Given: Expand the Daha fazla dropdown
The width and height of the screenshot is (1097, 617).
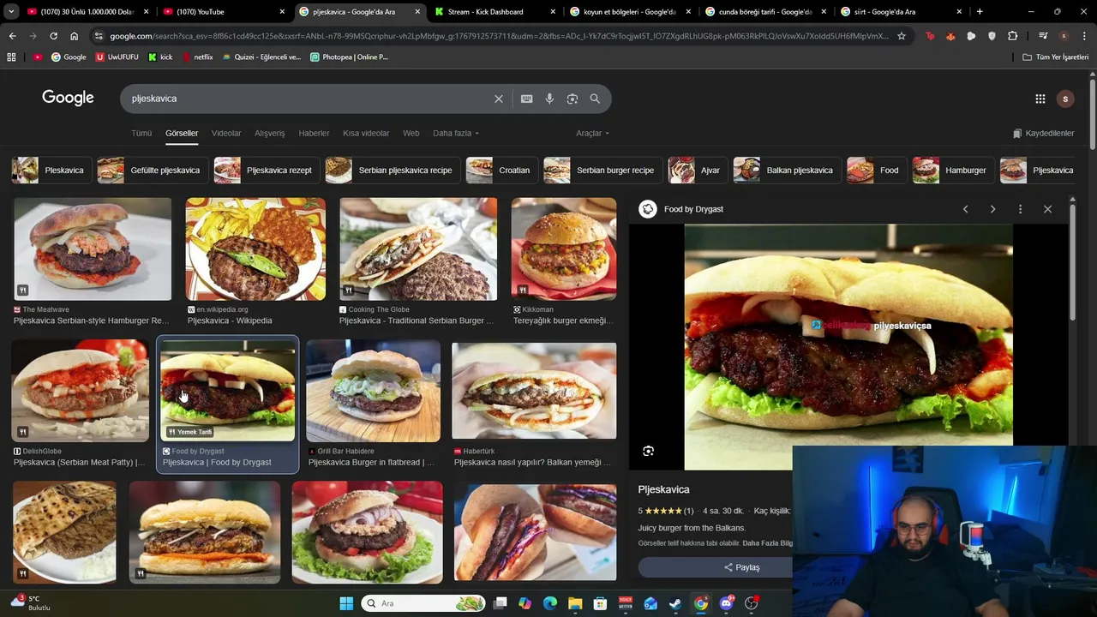Looking at the screenshot, I should pos(456,134).
